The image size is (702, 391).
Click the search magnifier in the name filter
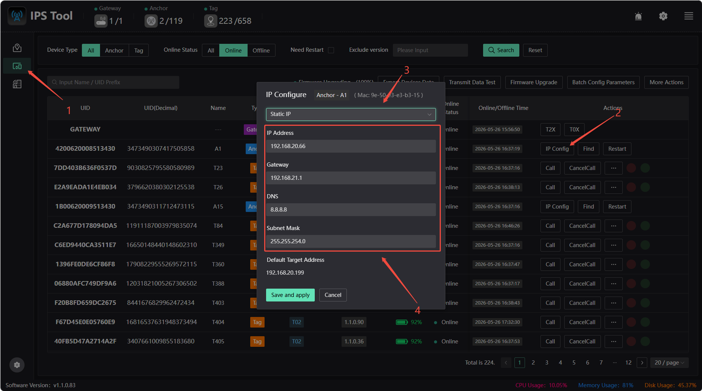pyautogui.click(x=54, y=82)
